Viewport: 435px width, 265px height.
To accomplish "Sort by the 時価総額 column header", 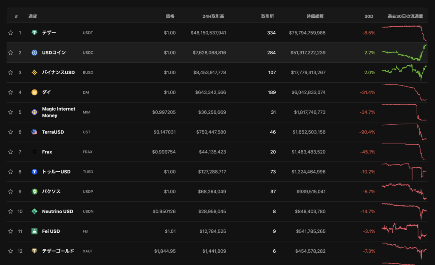I will click(315, 17).
